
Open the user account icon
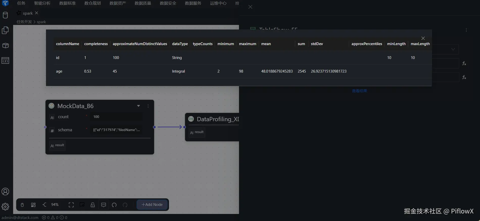[x=5, y=192]
